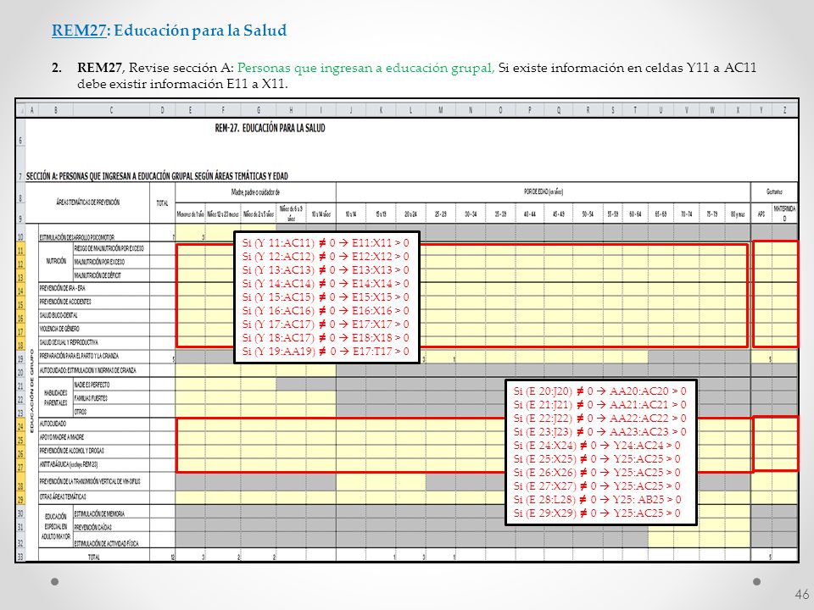Select column header C in the spreadsheet
The width and height of the screenshot is (814, 610).
pyautogui.click(x=111, y=110)
